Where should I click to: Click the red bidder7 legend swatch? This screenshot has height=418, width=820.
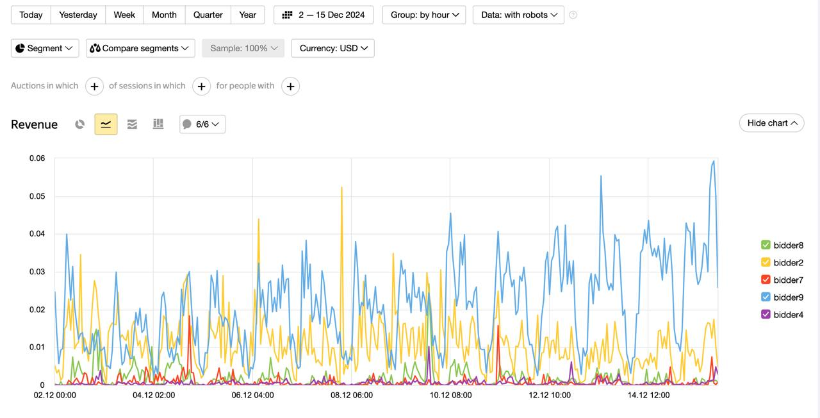coord(766,280)
